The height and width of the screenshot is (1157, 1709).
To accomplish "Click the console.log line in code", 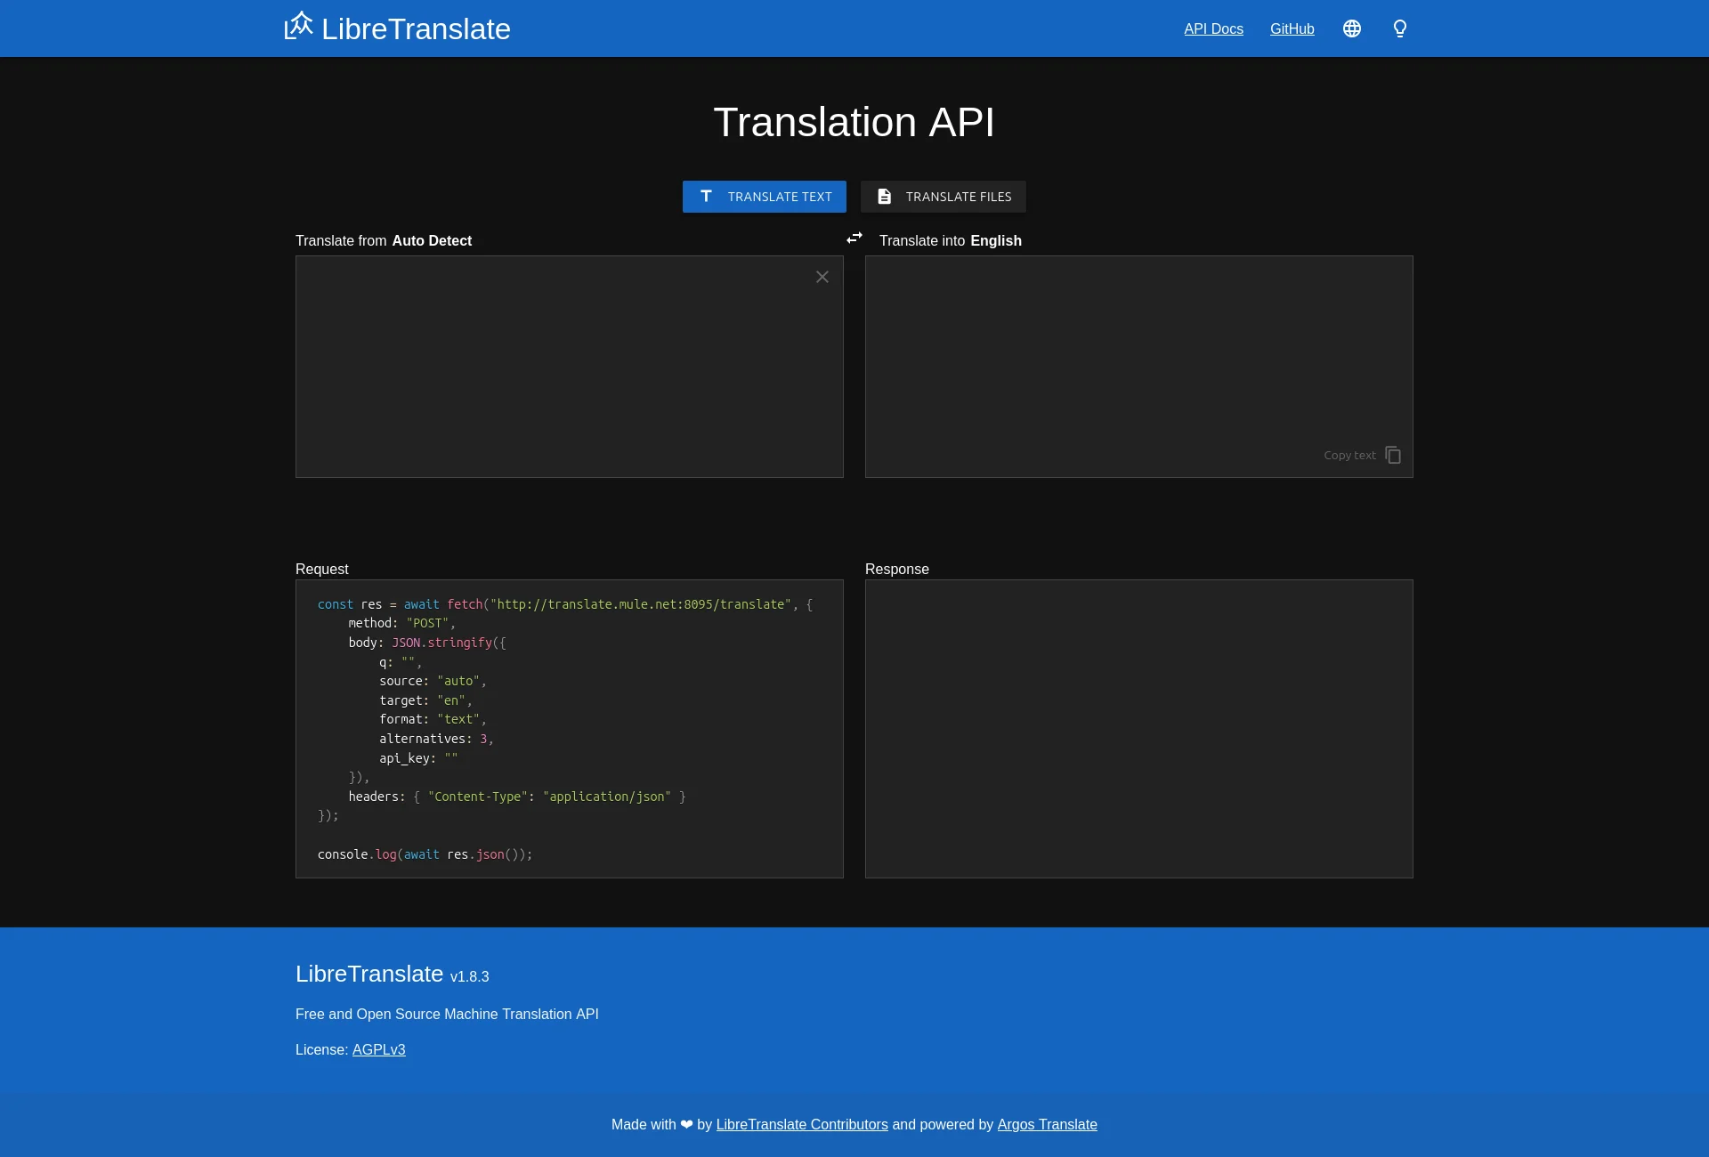I will point(425,854).
